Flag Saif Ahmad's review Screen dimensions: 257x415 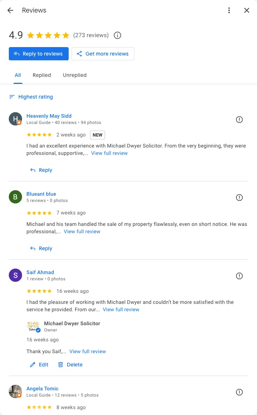(x=239, y=276)
